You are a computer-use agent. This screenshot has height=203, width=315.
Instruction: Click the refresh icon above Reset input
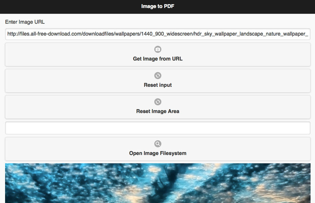point(158,75)
